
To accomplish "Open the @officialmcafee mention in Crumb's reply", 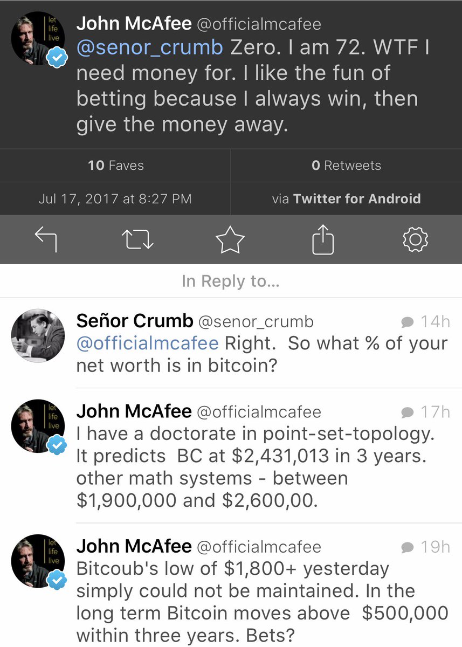I will tap(147, 343).
